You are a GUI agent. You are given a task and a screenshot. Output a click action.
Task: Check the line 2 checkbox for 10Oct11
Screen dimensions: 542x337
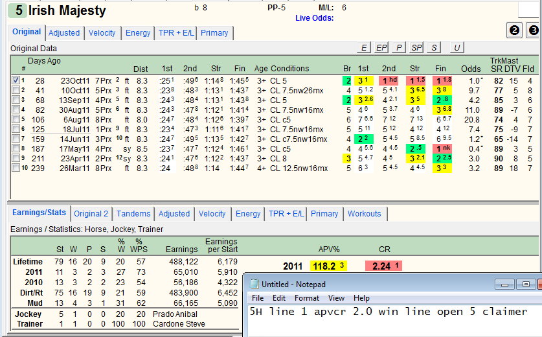[x=16, y=90]
